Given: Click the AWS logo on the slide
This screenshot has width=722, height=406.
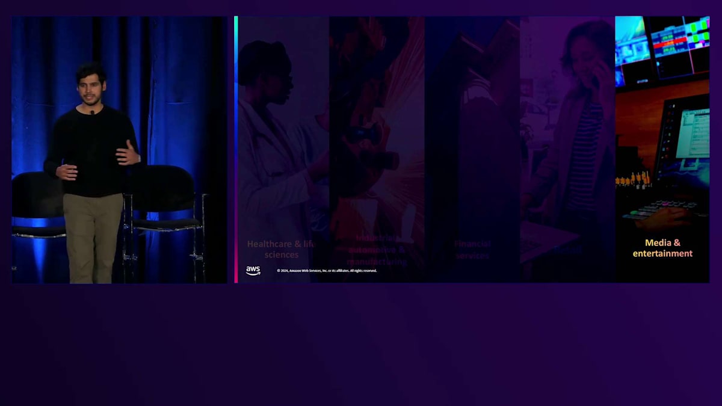Looking at the screenshot, I should [x=253, y=271].
